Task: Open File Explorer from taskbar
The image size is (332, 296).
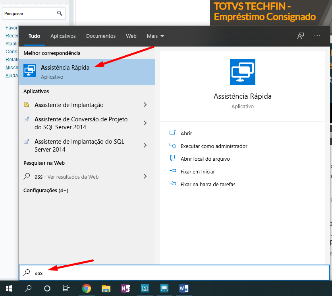Action: (106, 288)
